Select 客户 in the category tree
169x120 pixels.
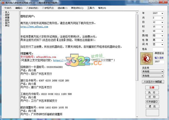7,23
